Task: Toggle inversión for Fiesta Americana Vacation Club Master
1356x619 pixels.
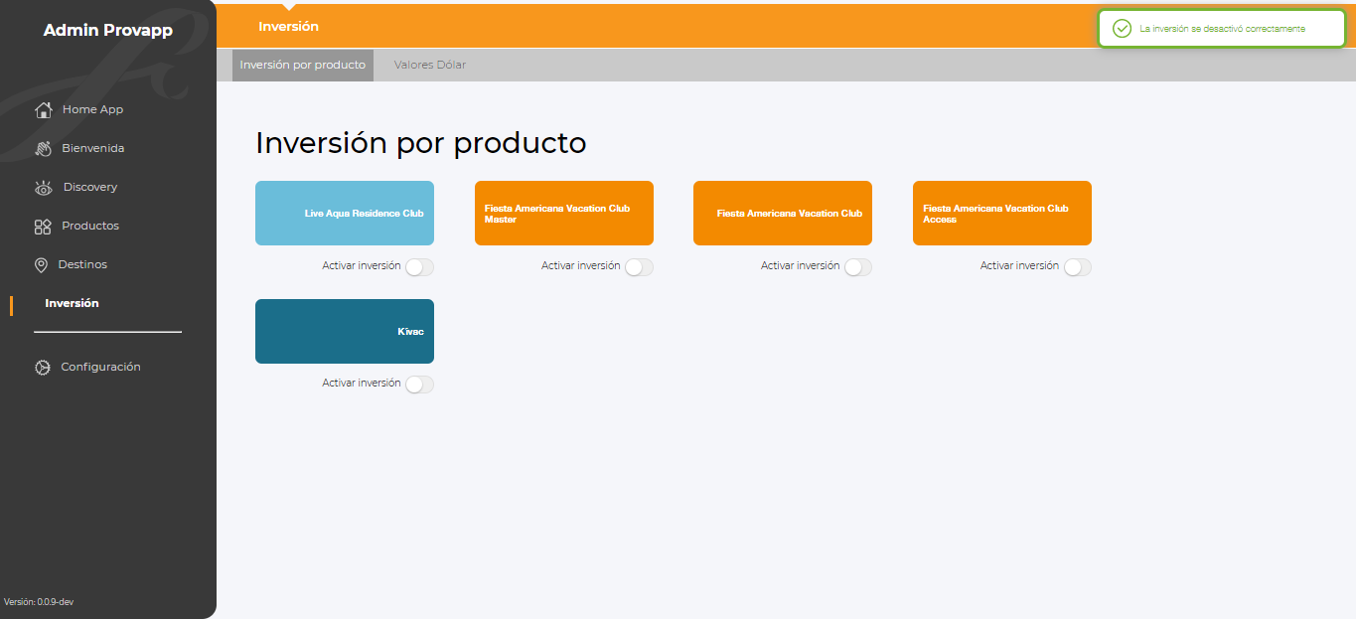Action: click(x=639, y=267)
